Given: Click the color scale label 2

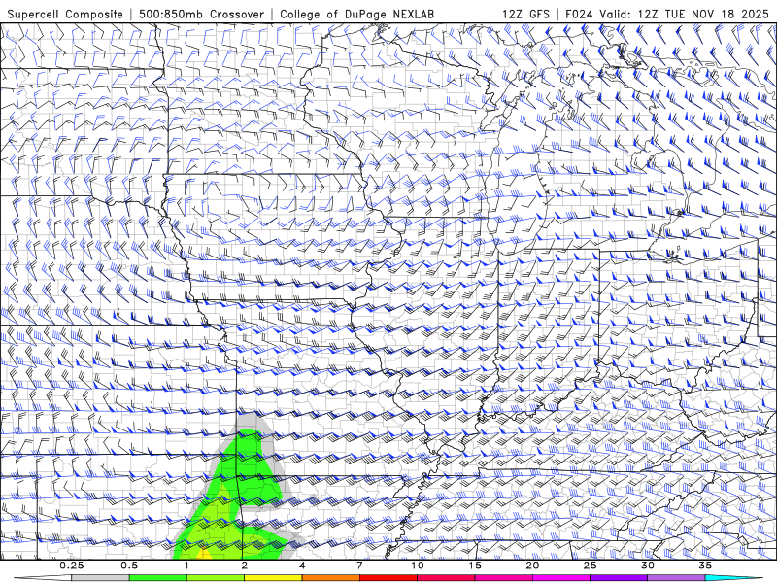Looking at the screenshot, I should point(245,566).
